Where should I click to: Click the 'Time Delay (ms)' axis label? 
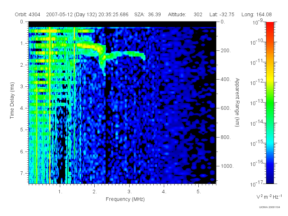[x=12, y=100]
